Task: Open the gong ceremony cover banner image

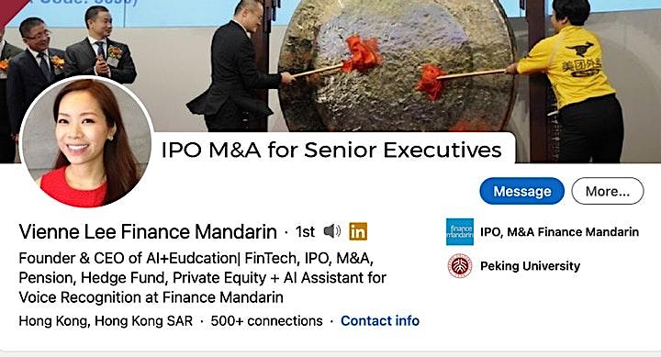Action: (x=330, y=82)
